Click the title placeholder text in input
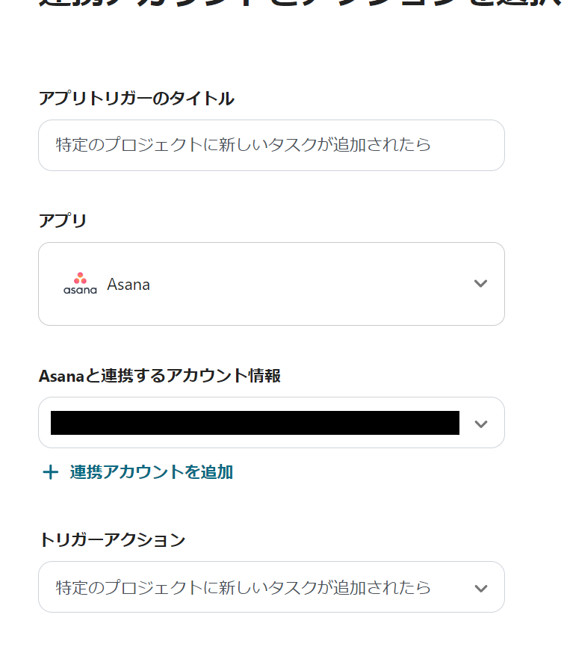This screenshot has height=647, width=573. click(x=243, y=145)
